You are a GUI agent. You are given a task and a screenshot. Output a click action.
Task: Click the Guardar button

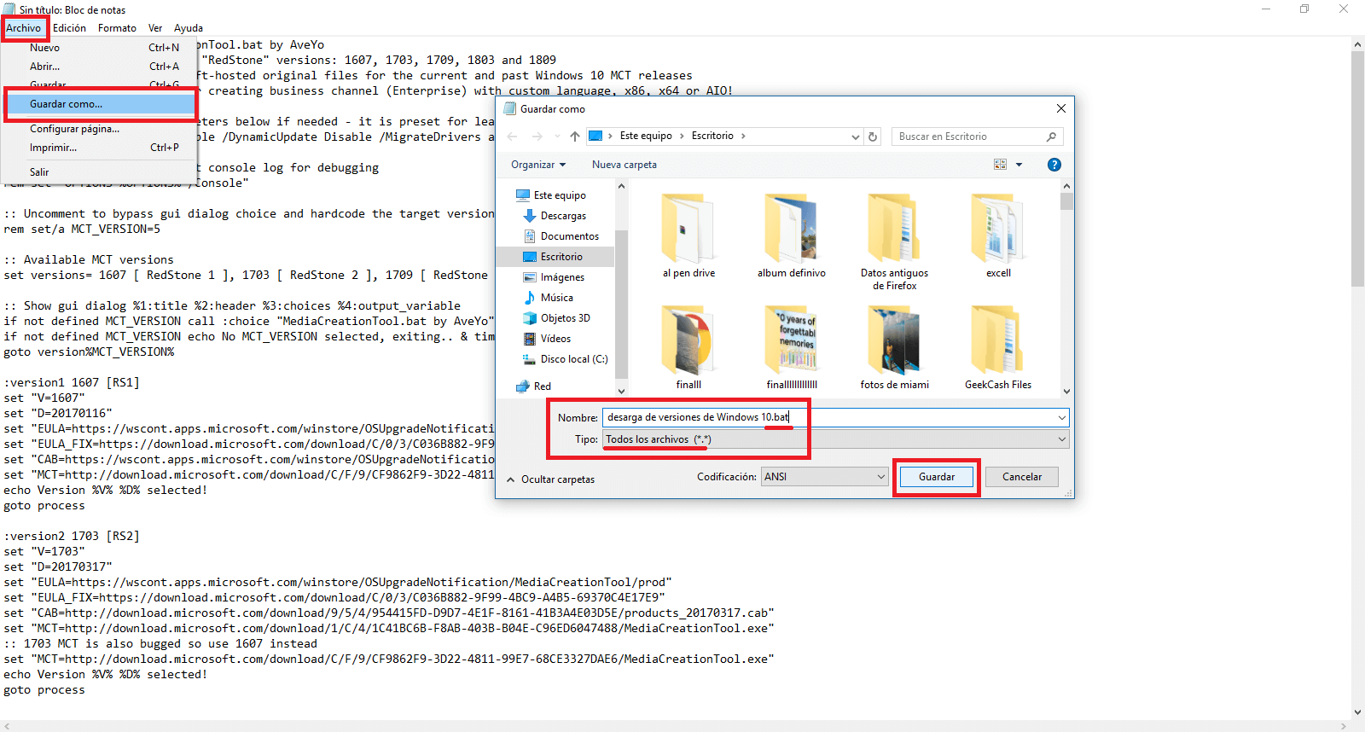[x=937, y=477]
